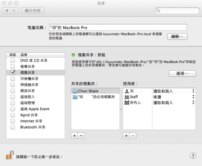
Task: Enable 網頁共享 checkbox
Action: (x=13, y=91)
